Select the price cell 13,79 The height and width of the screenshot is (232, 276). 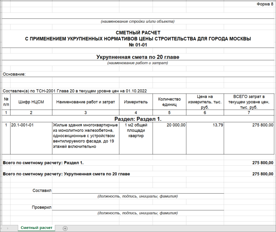(x=205, y=125)
